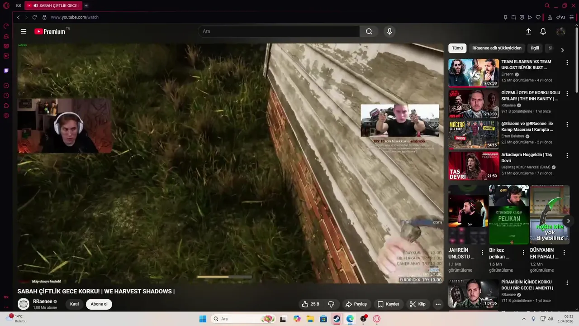Open Opera AI assistant

click(561, 17)
